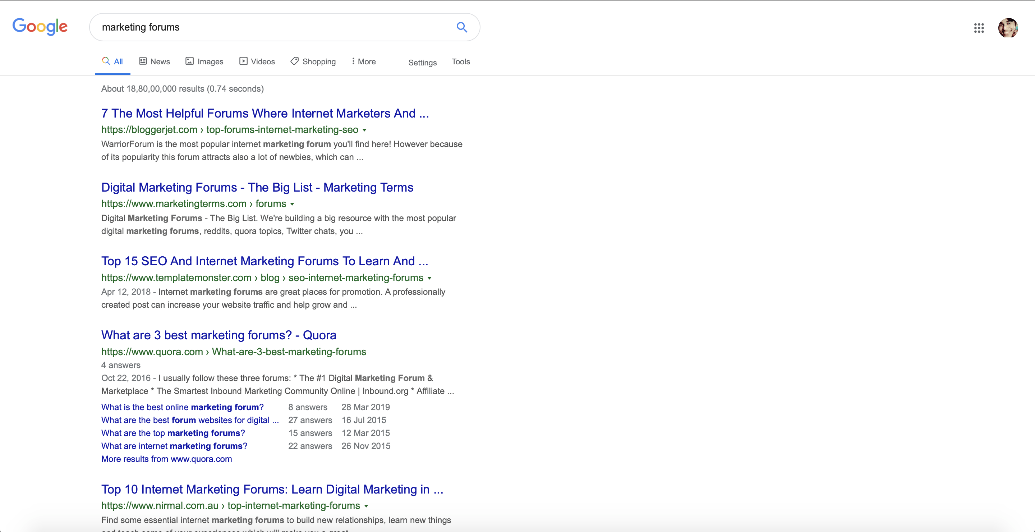
Task: Open 'Digital Marketing Forums - The Big List' result
Action: click(257, 187)
